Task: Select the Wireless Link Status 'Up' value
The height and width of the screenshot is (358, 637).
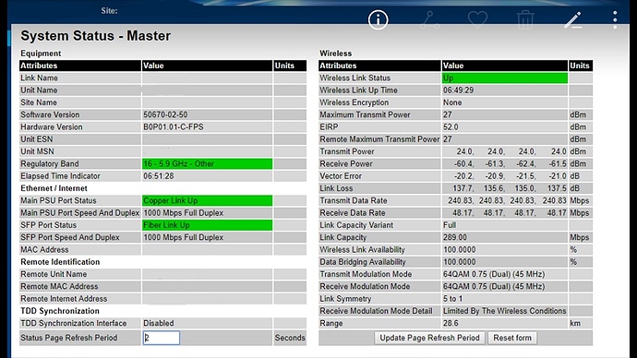Action: [505, 78]
